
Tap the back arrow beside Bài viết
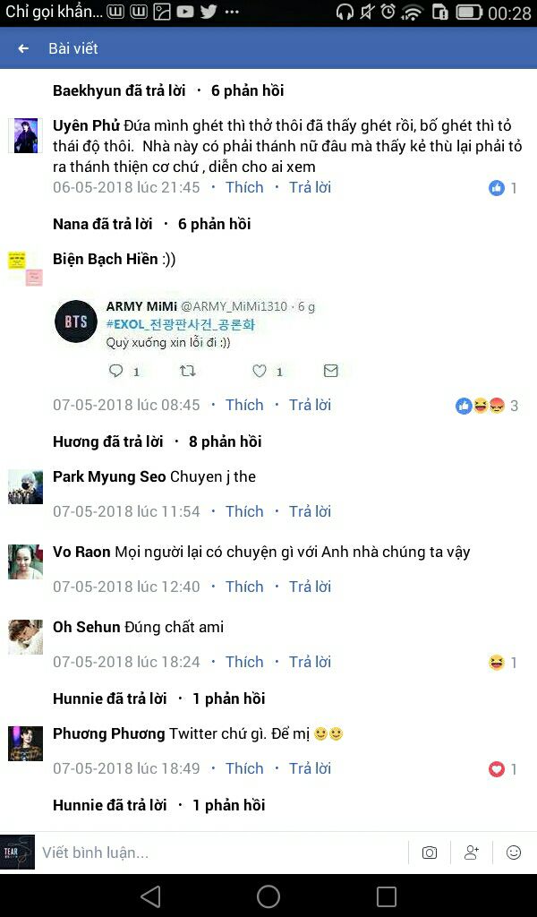pyautogui.click(x=23, y=48)
